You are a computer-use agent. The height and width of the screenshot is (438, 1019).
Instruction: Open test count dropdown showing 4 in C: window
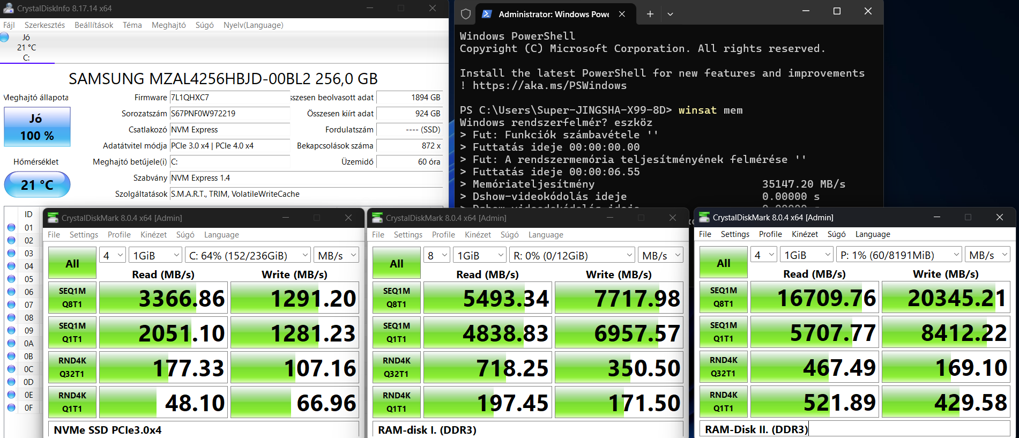(113, 256)
